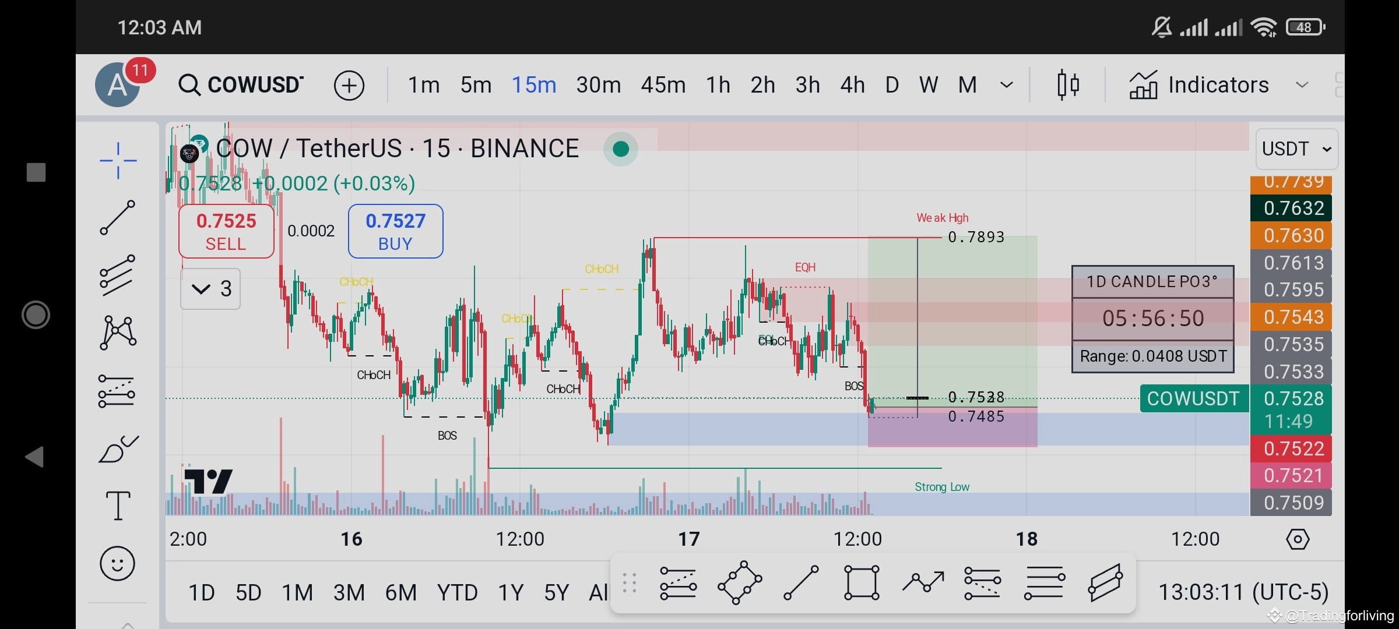This screenshot has width=1399, height=629.
Task: Expand the extra timeframes chevron
Action: coord(1006,84)
